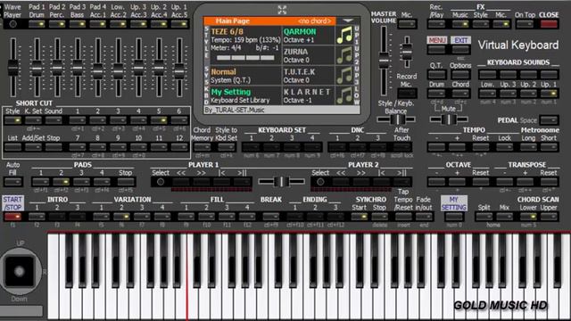
Task: Toggle Pad 3 Bass mute button
Action: (x=78, y=24)
